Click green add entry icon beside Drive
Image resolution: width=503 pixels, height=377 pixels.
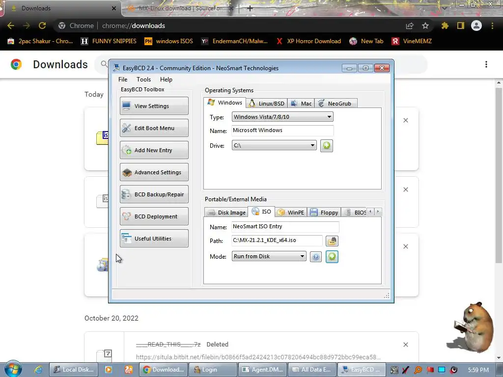click(x=326, y=145)
